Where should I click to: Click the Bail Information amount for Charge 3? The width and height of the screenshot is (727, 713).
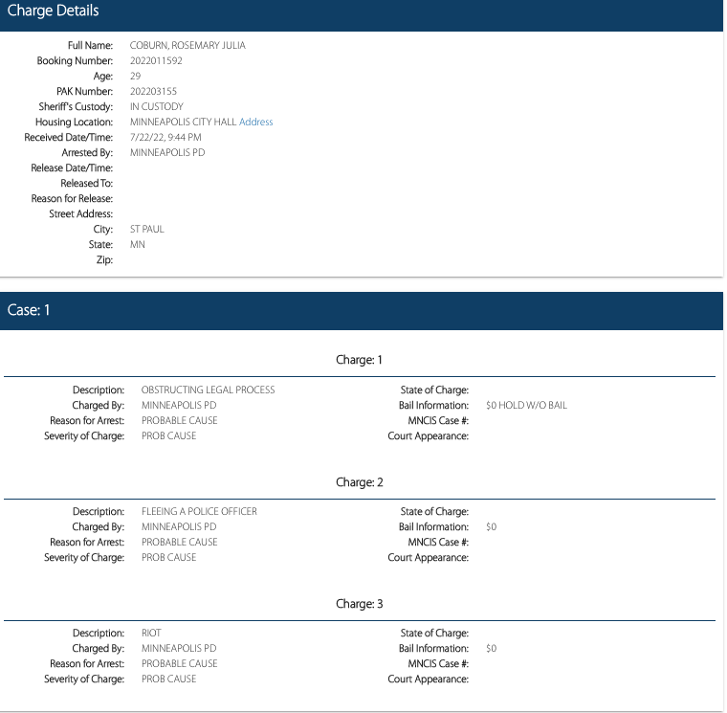tap(492, 648)
